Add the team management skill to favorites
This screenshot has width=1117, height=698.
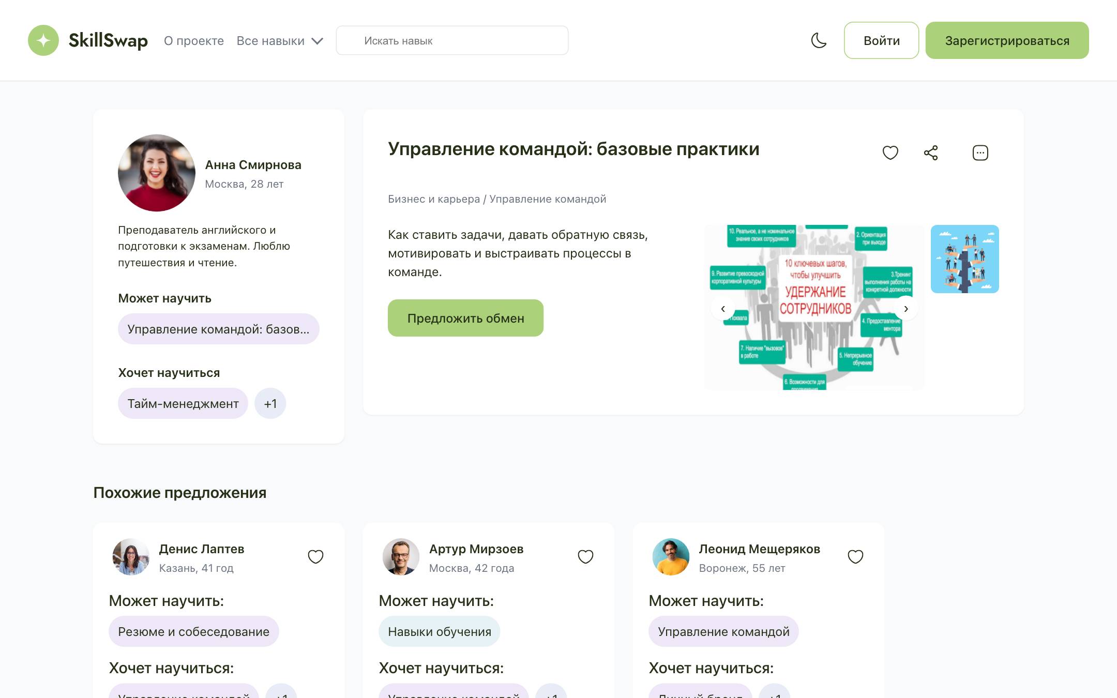point(890,153)
